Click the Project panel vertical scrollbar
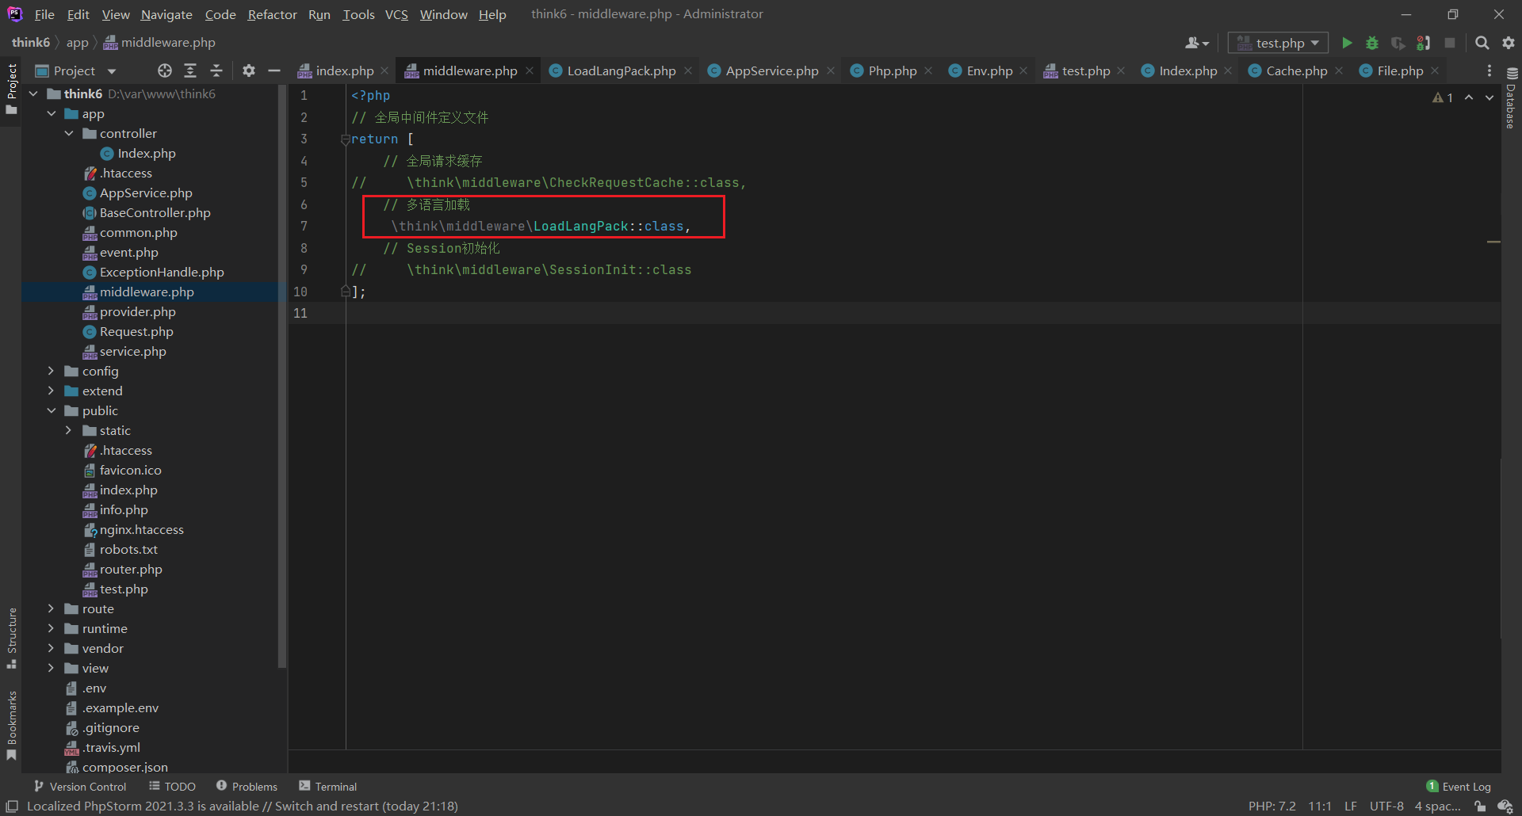Screen dimensions: 1522x816 point(281,377)
